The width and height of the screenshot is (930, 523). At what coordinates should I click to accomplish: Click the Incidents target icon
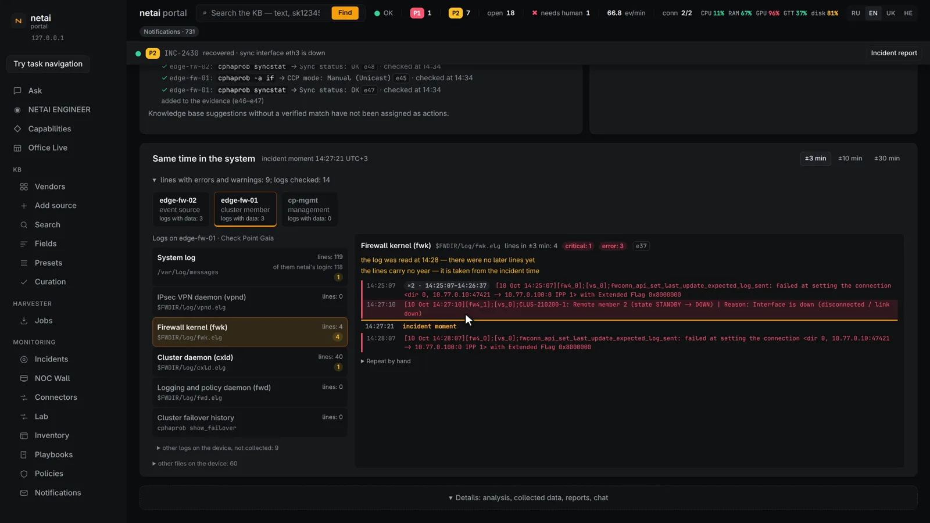click(24, 360)
